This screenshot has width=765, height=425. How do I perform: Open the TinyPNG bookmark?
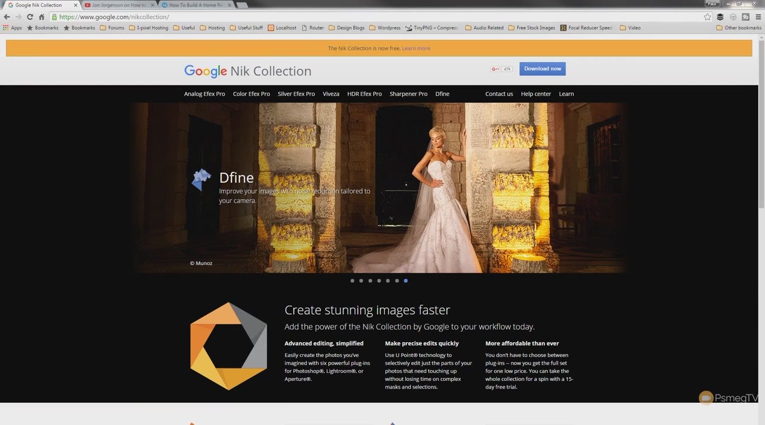(432, 27)
